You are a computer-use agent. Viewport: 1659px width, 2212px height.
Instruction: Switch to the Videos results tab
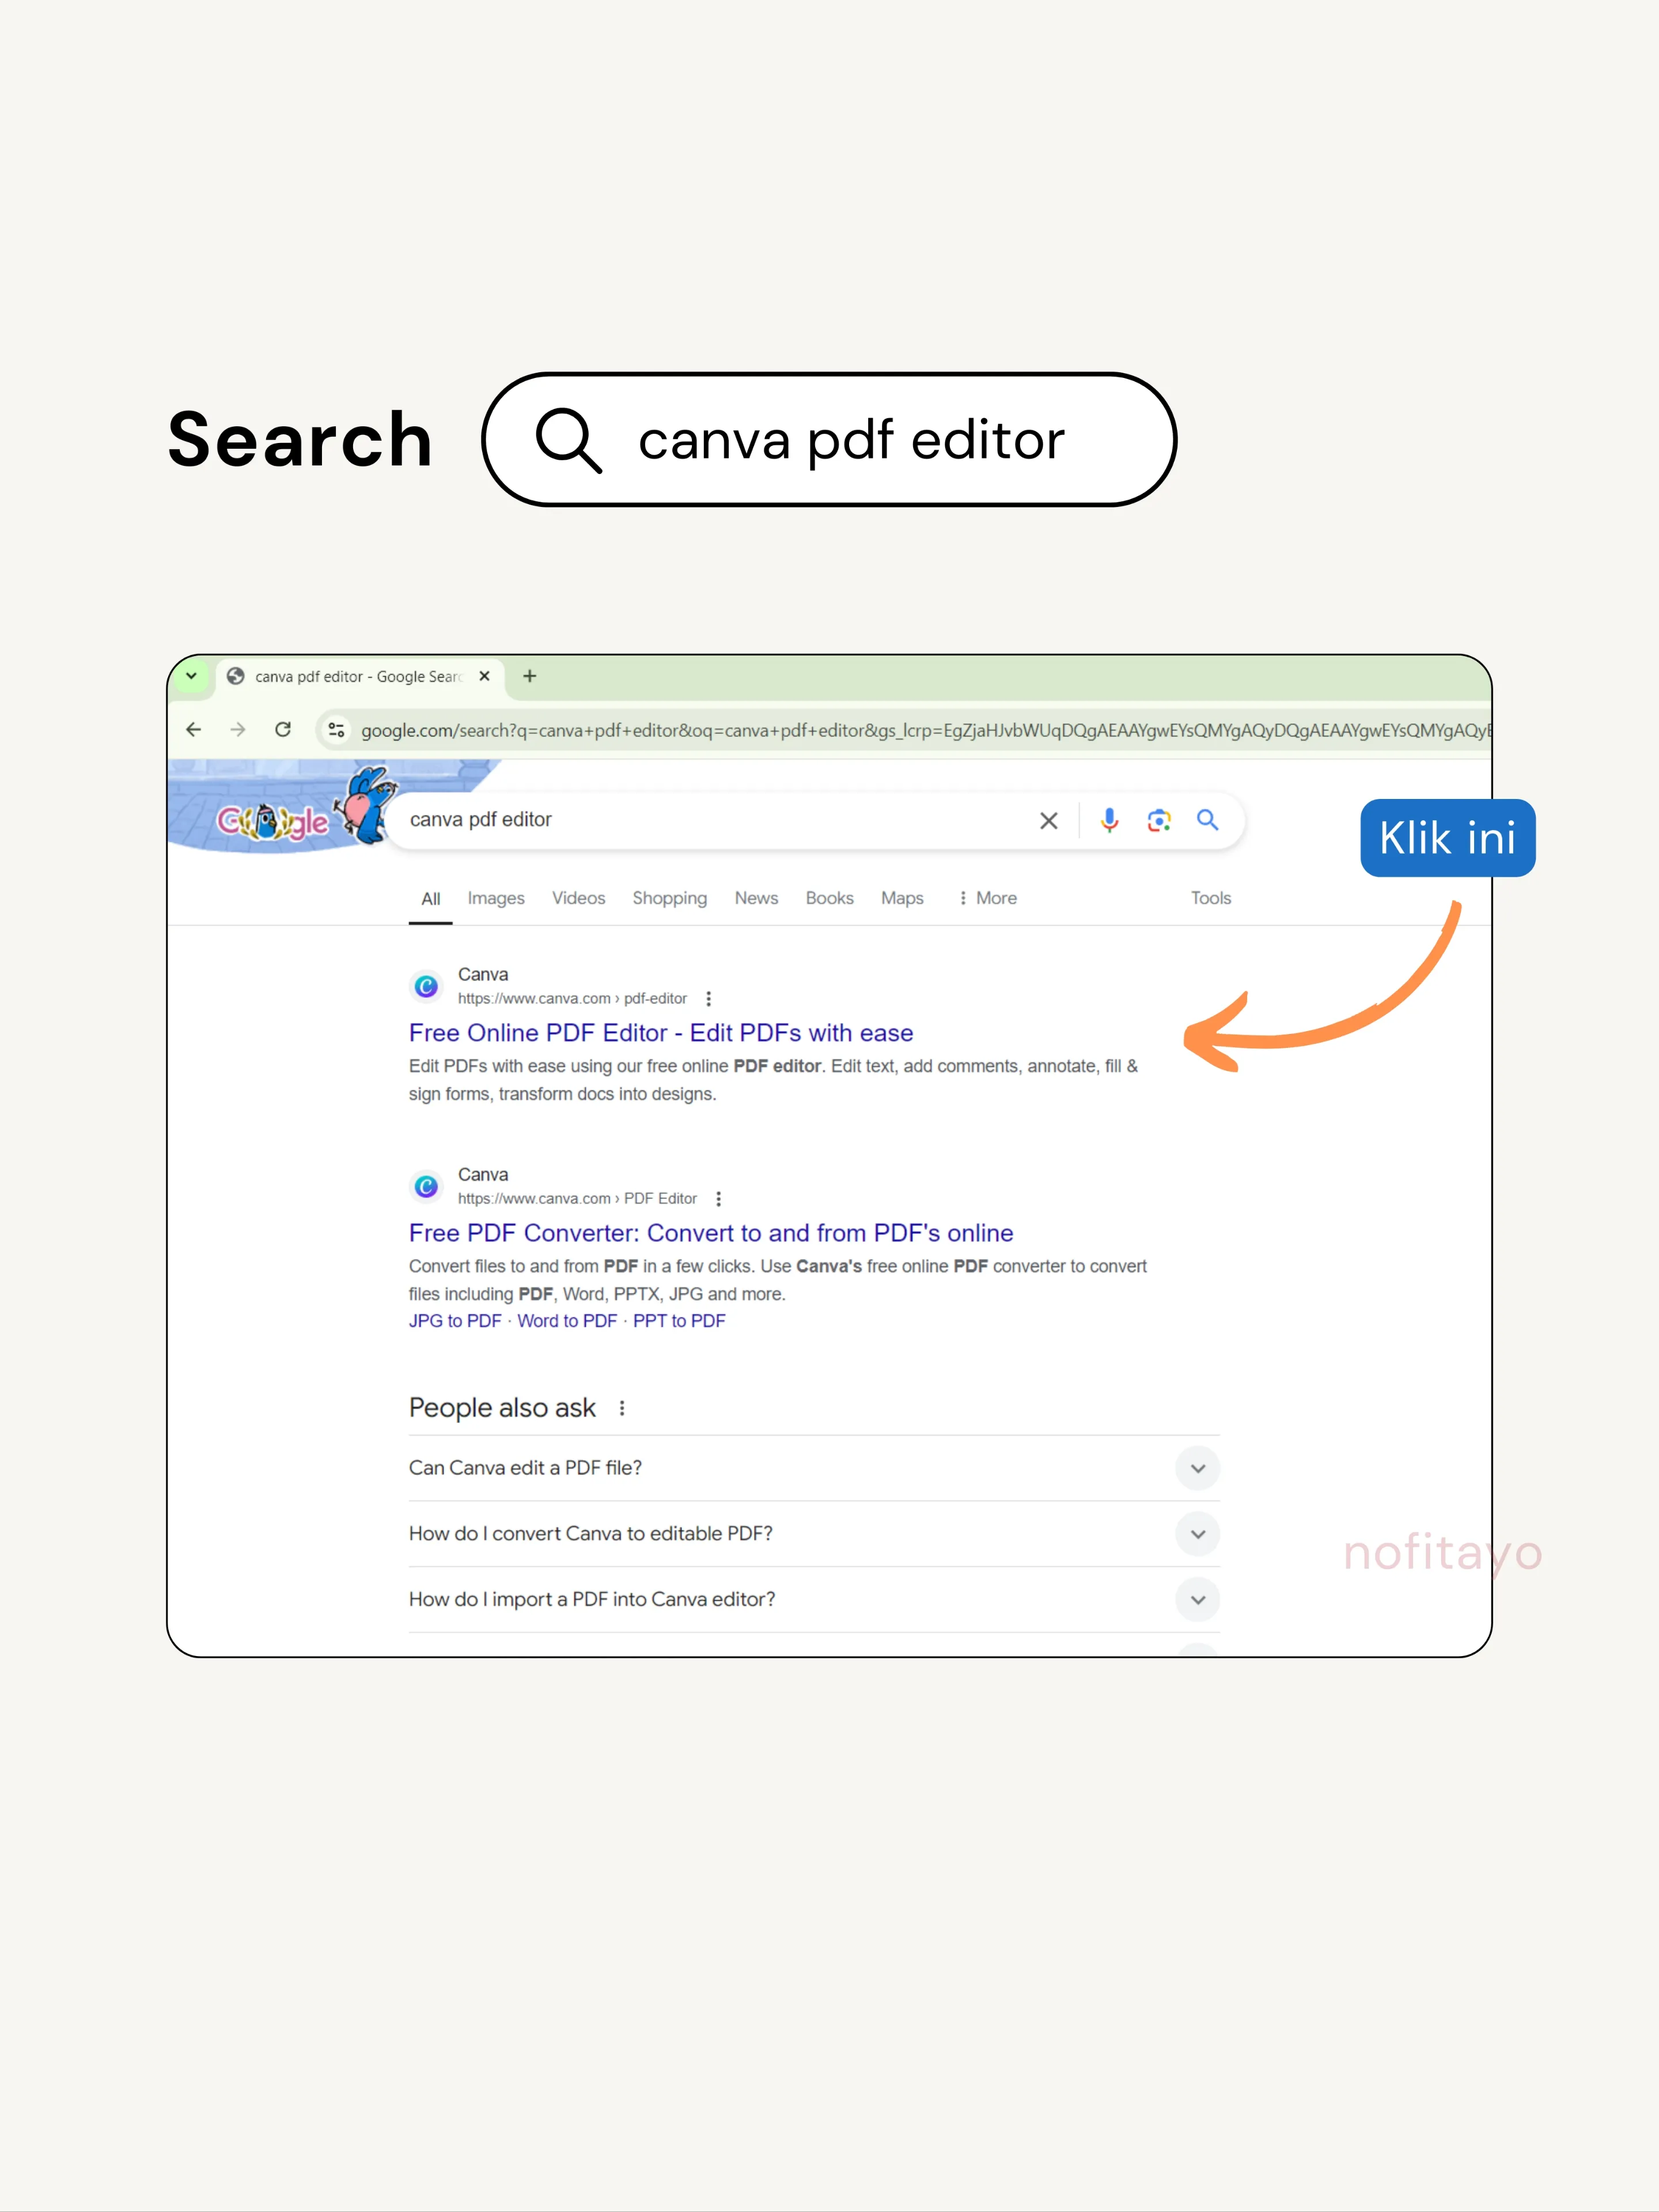[x=578, y=898]
